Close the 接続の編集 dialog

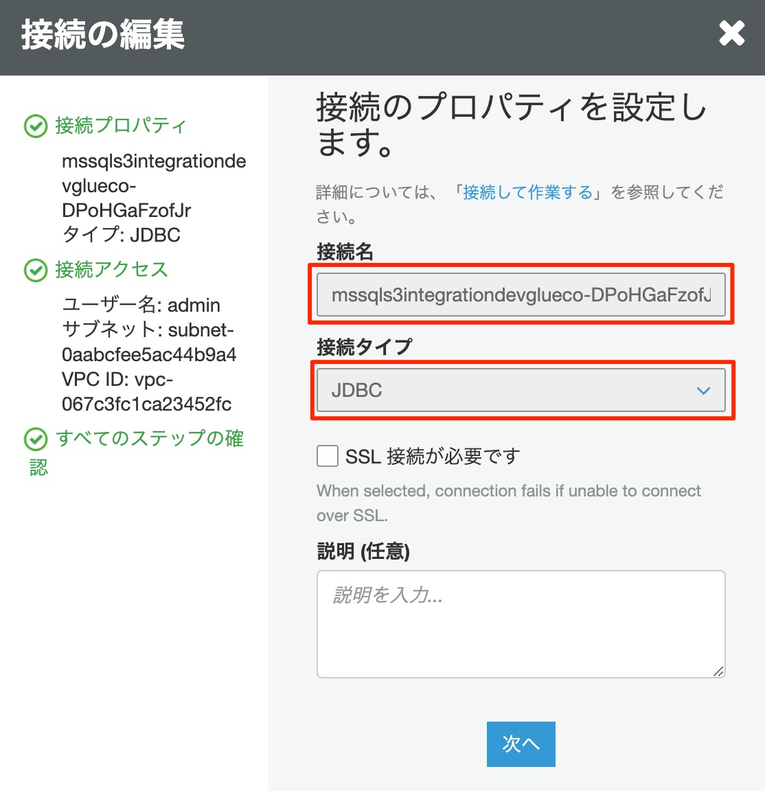click(x=732, y=33)
